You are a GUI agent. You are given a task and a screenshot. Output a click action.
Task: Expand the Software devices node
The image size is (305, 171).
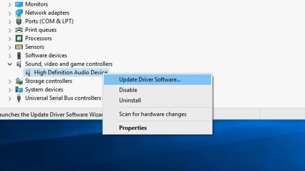tap(10, 56)
